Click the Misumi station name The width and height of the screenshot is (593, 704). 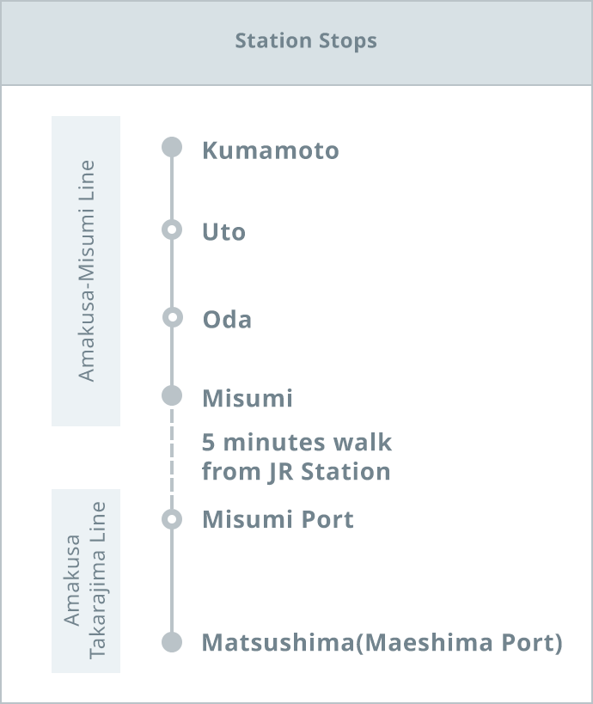248,399
